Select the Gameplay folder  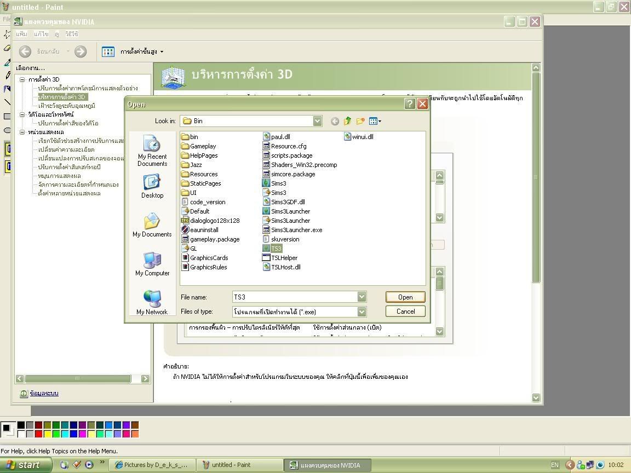click(x=199, y=146)
